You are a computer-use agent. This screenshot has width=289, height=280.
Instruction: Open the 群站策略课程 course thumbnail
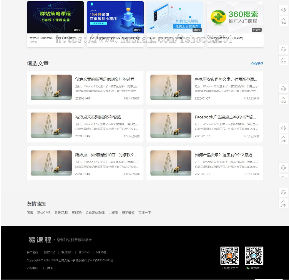[55, 17]
